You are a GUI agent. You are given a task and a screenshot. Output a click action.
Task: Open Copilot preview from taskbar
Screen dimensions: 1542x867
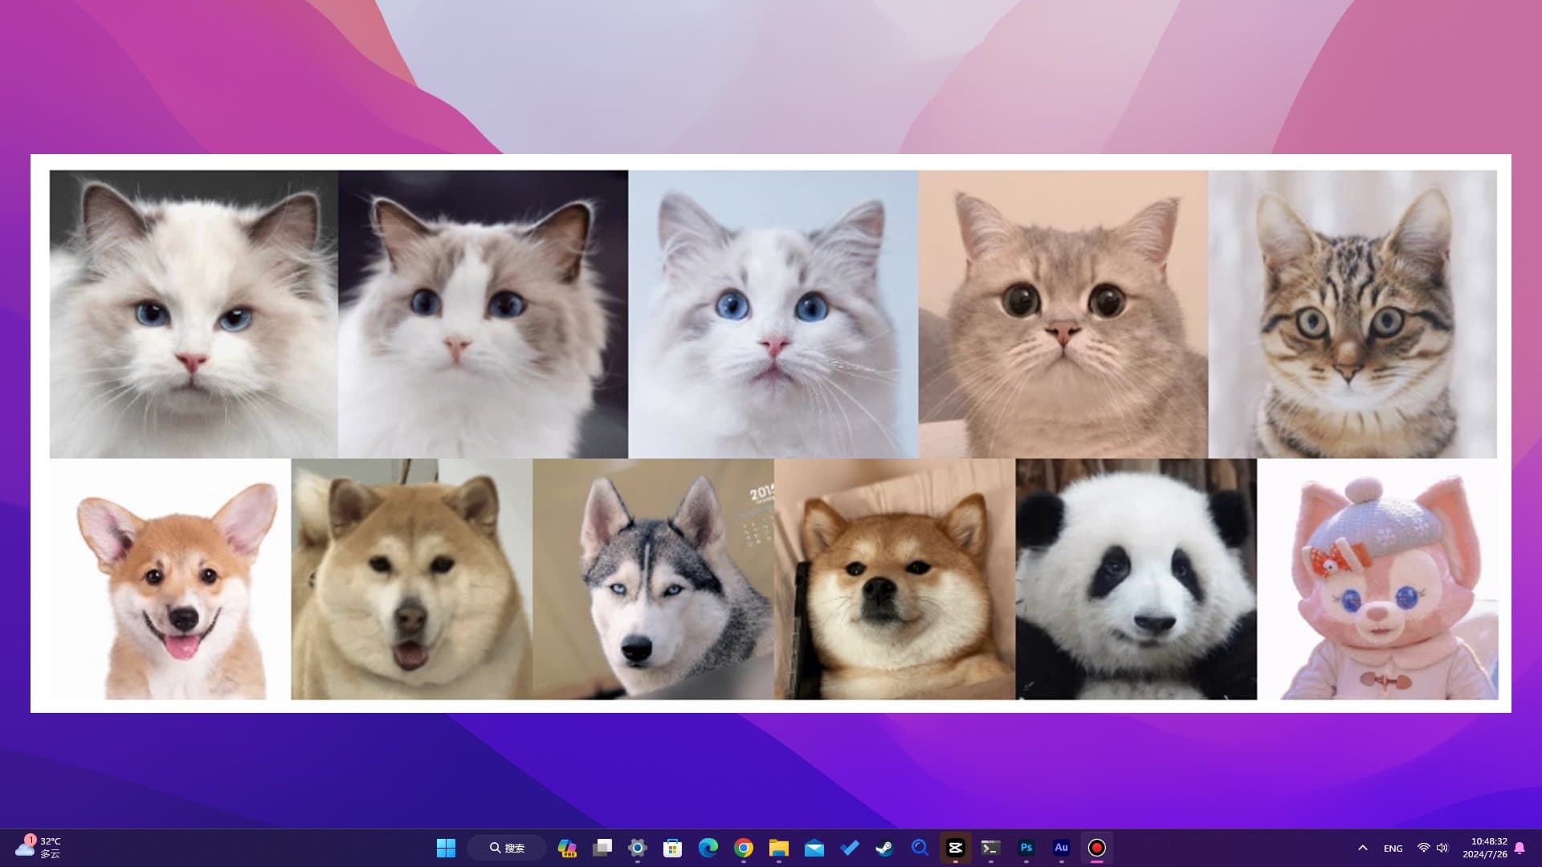click(x=567, y=848)
